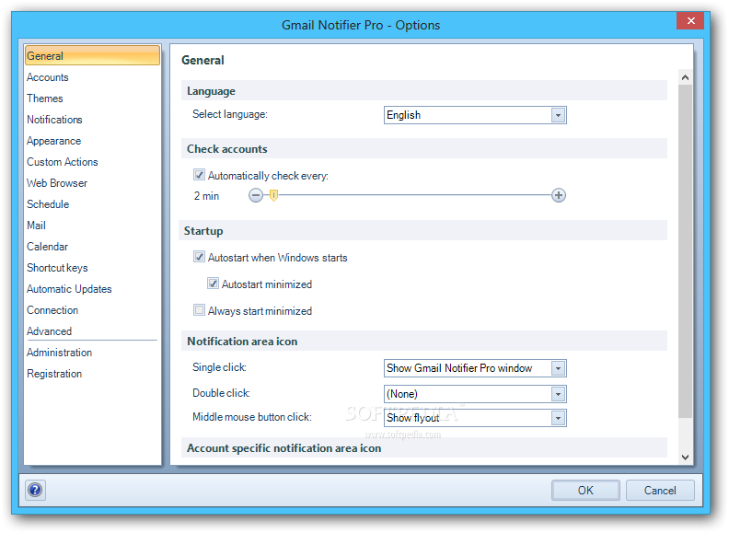Show Shortcut keys options
729x533 pixels.
[x=57, y=268]
